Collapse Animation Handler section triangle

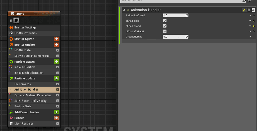(124, 10)
